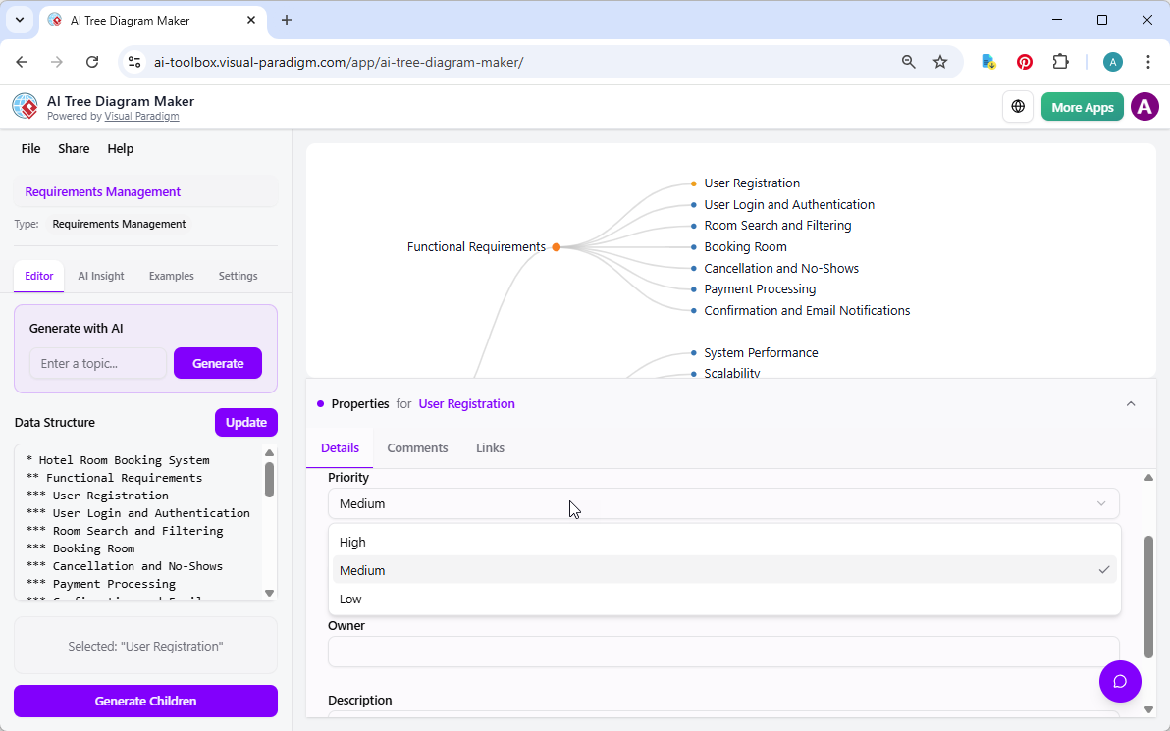The height and width of the screenshot is (731, 1170).
Task: Click the Enter a topic input field
Action: (98, 363)
